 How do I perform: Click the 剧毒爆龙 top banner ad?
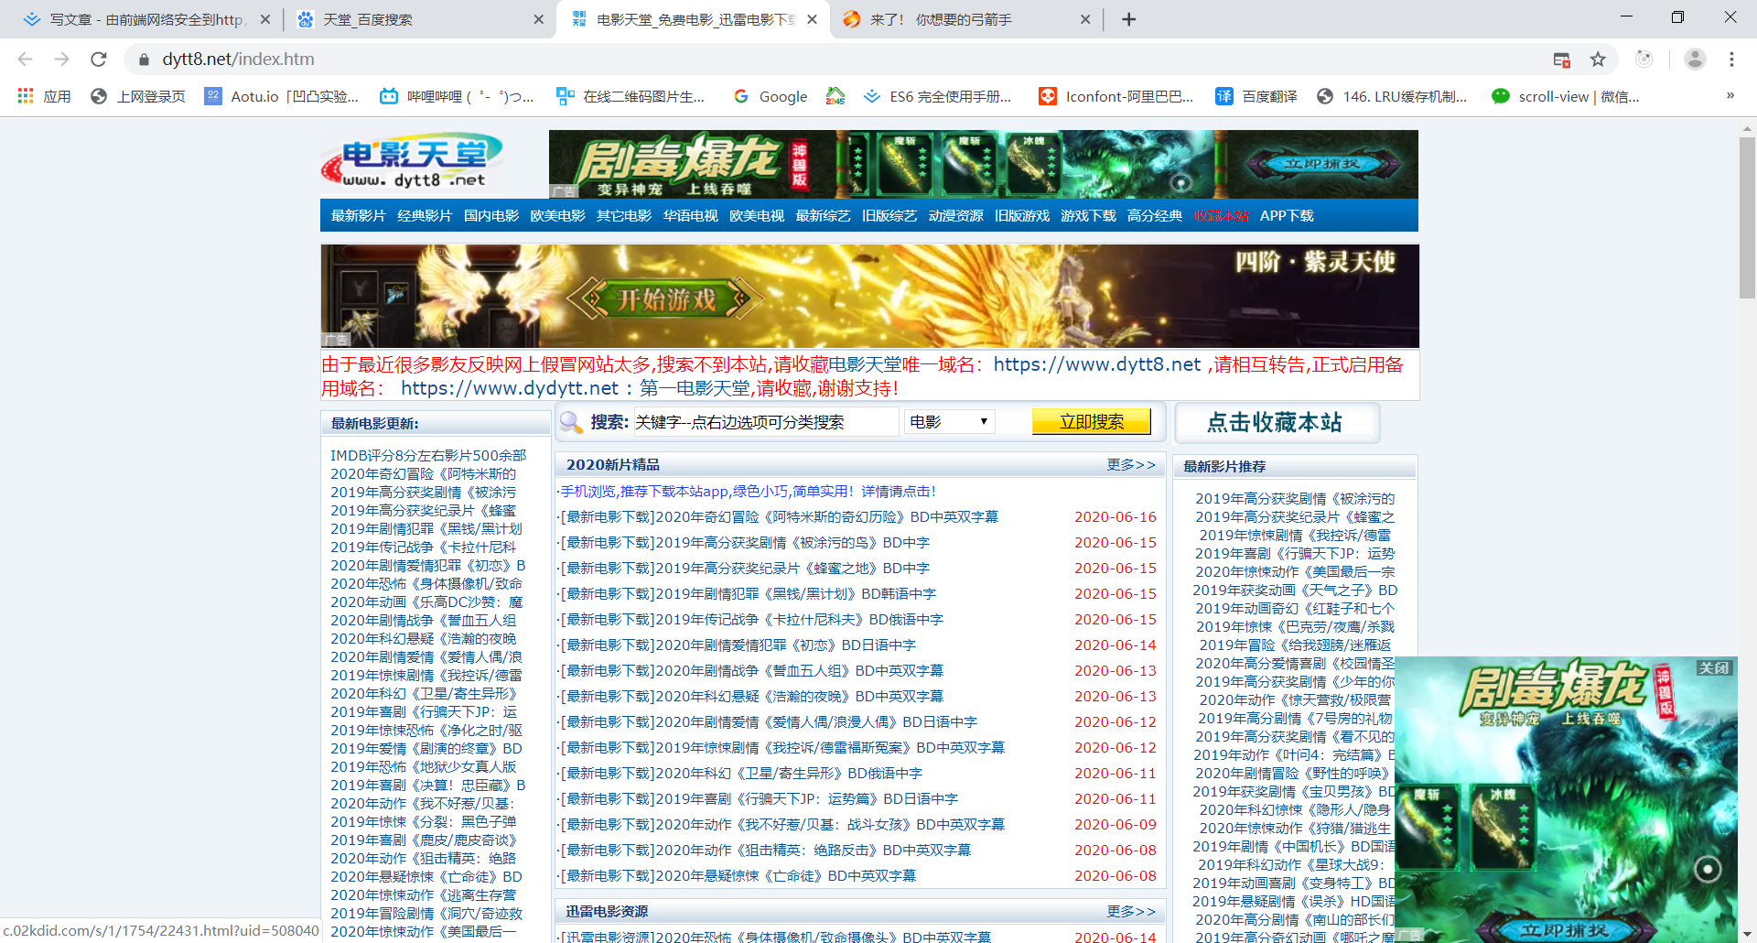pyautogui.click(x=983, y=164)
